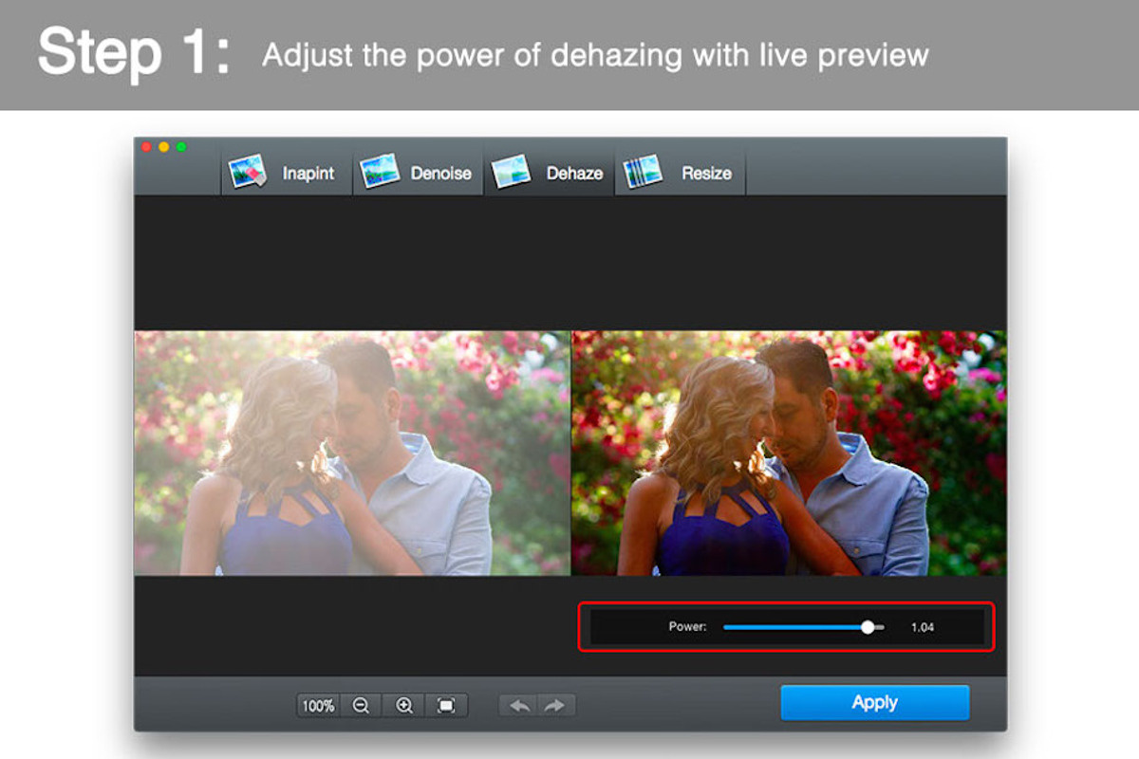Click the original hazy preview image
Screen dimensions: 1139x759
[352, 453]
